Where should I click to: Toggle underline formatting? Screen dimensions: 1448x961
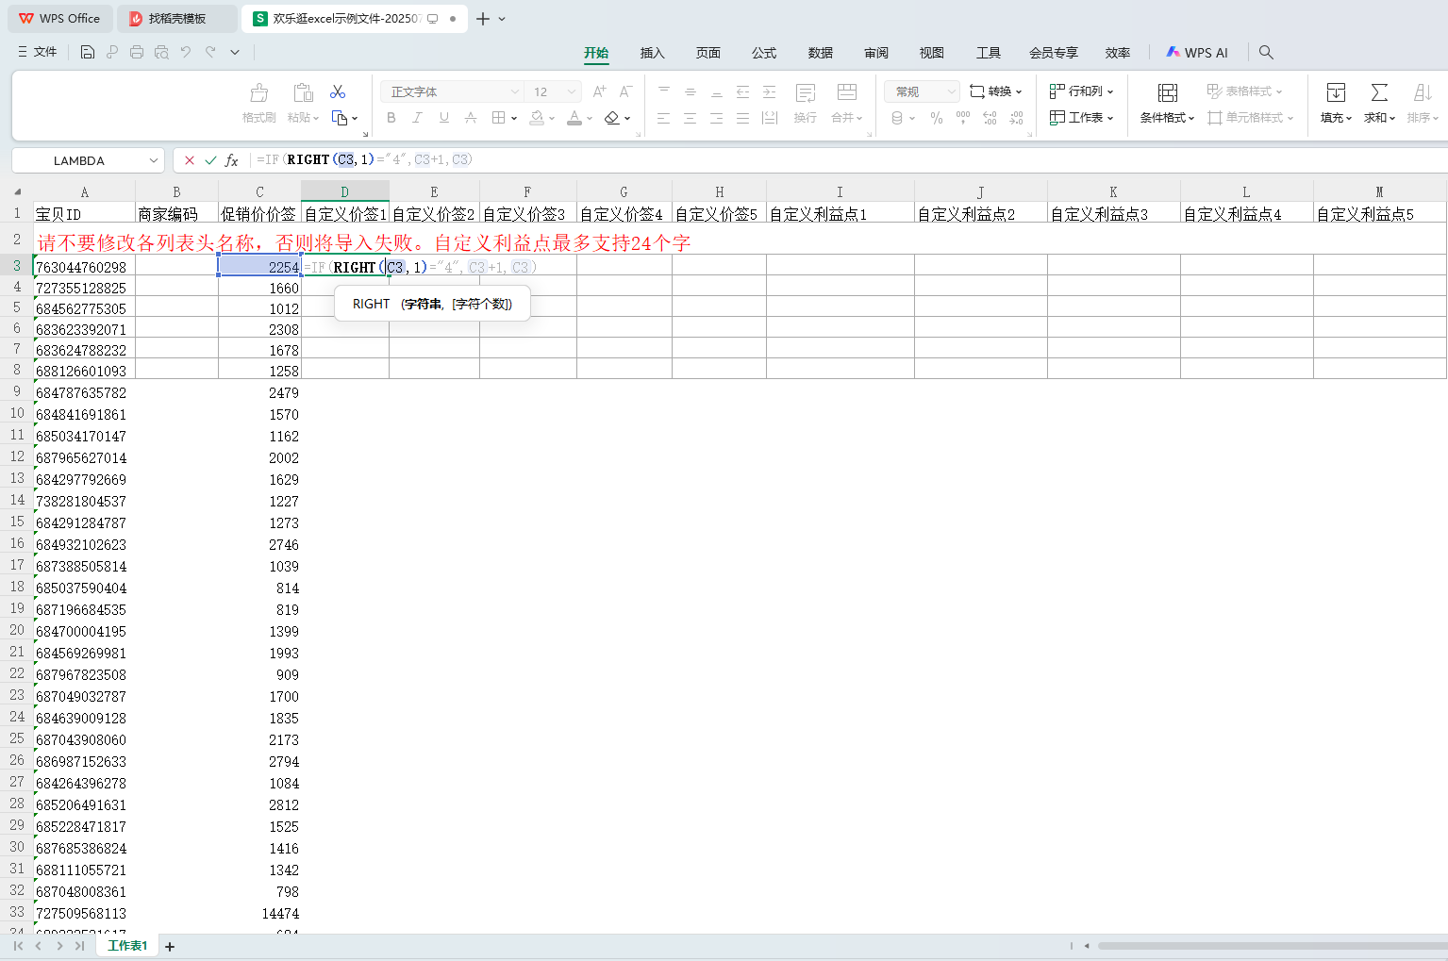443,118
